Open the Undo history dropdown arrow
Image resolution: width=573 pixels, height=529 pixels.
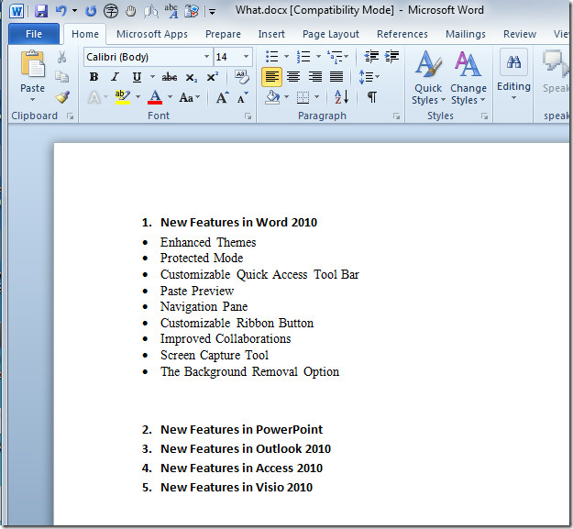(x=74, y=11)
